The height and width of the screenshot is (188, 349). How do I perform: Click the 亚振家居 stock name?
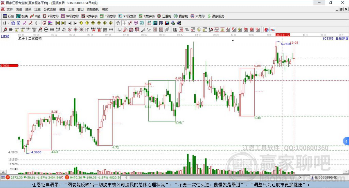click(342, 39)
